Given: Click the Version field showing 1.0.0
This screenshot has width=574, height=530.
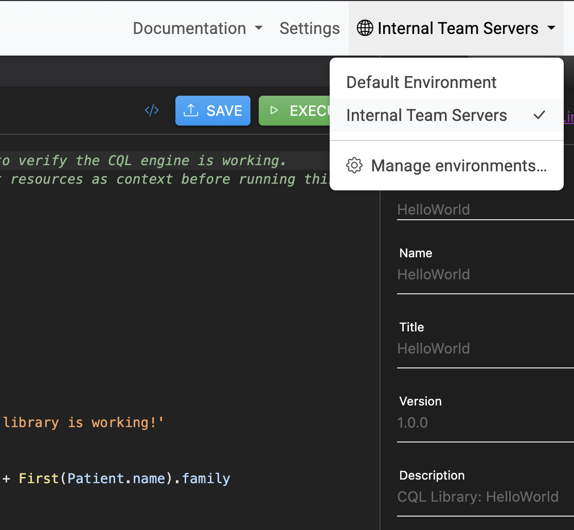Looking at the screenshot, I should pyautogui.click(x=486, y=422).
